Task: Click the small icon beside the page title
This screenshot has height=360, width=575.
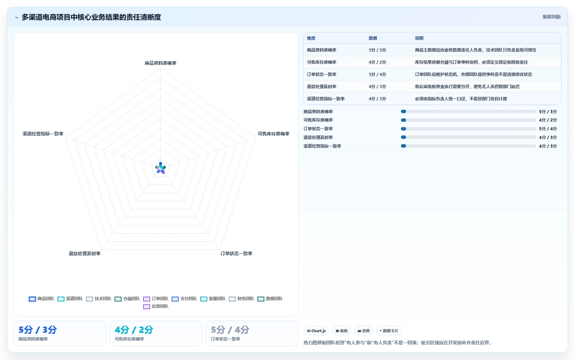Action: pyautogui.click(x=16, y=17)
